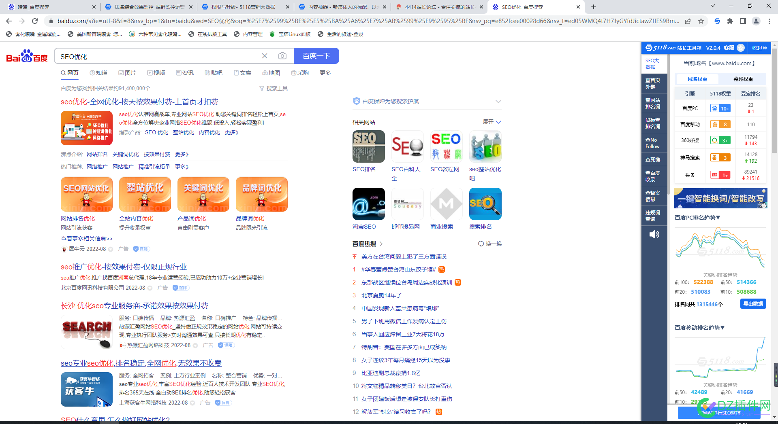This screenshot has width=778, height=424.
Task: Open the browser extensions puzzle icon
Action: [730, 21]
